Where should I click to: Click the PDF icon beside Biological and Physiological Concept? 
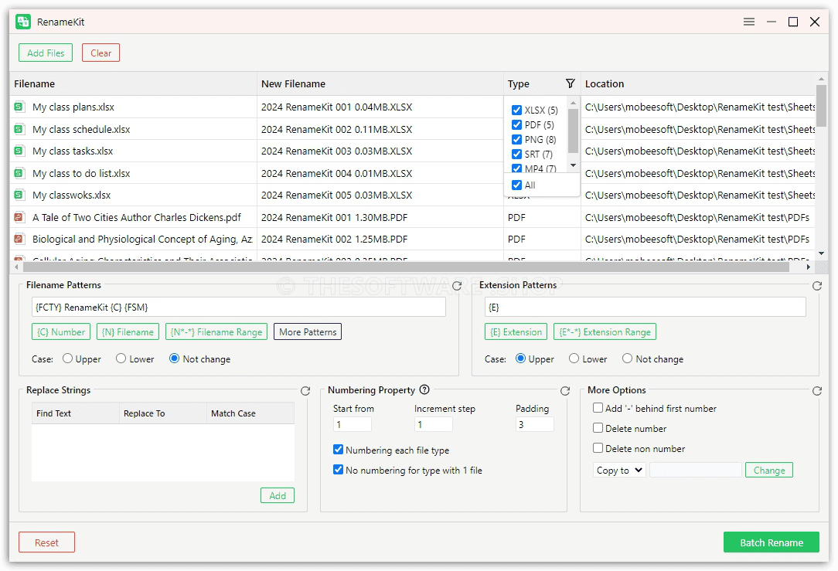[19, 240]
